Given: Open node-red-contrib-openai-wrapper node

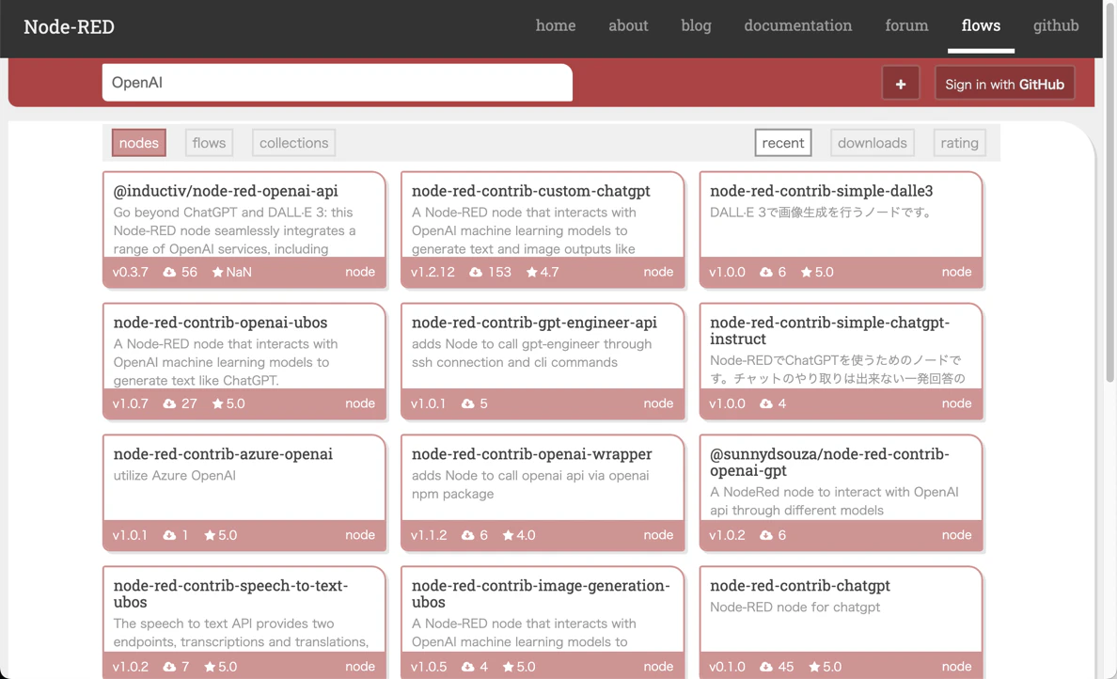Looking at the screenshot, I should [x=531, y=454].
